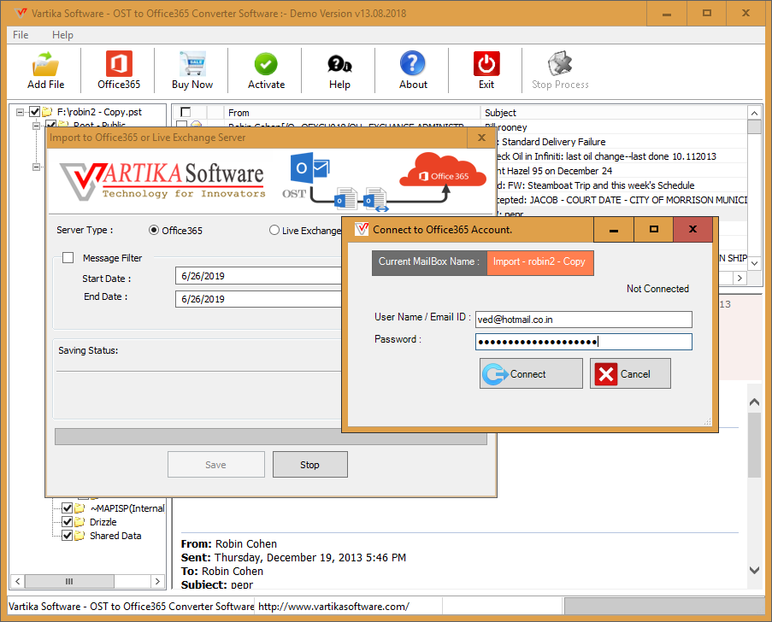Image resolution: width=772 pixels, height=622 pixels.
Task: Click the preview pane vertical scrollbar thumb
Action: [x=754, y=445]
